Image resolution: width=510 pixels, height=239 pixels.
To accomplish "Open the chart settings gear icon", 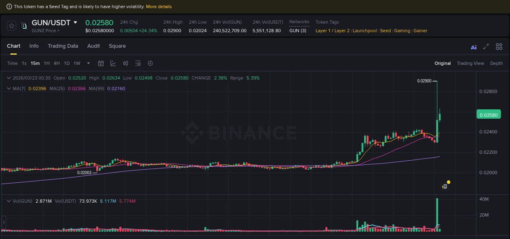I will click(x=150, y=63).
